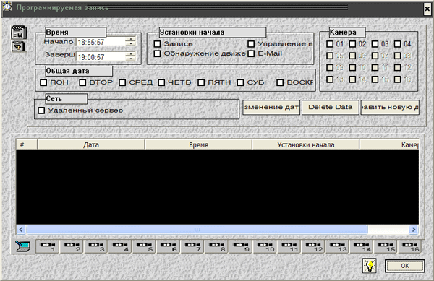Screen dimensions: 434x281
Task: Check camera 04 checkbox
Action: [397, 44]
